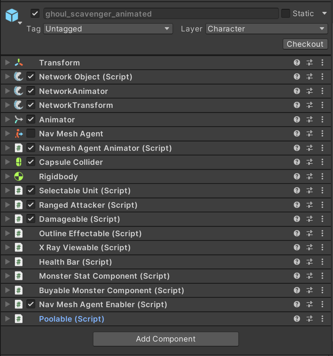The width and height of the screenshot is (333, 356).
Task: Expand the Transform component foldout
Action: 8,62
